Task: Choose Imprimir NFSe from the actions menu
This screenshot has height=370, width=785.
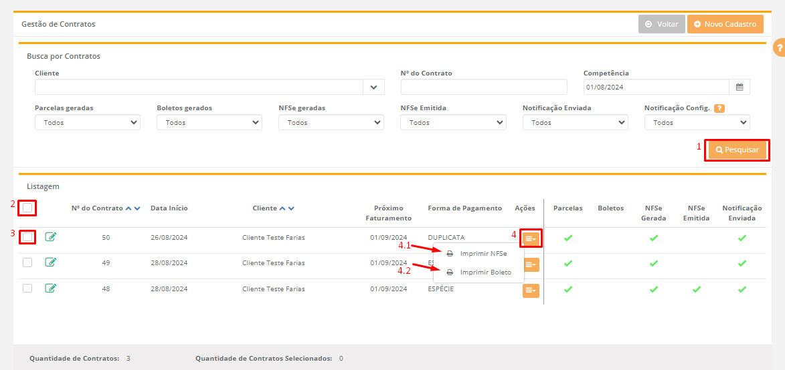Action: [483, 254]
